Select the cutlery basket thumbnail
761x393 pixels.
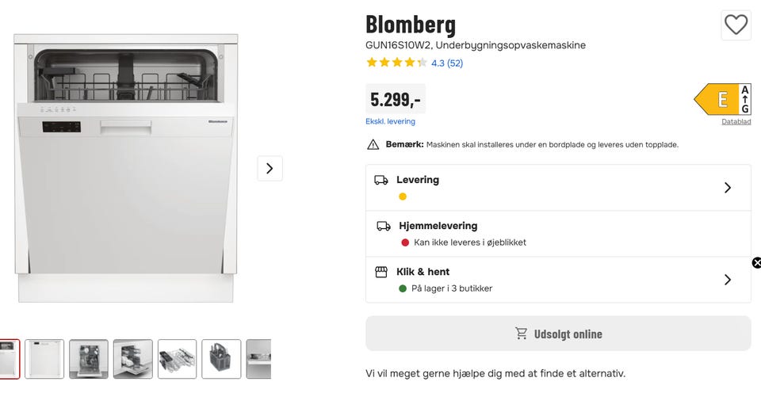coord(221,359)
